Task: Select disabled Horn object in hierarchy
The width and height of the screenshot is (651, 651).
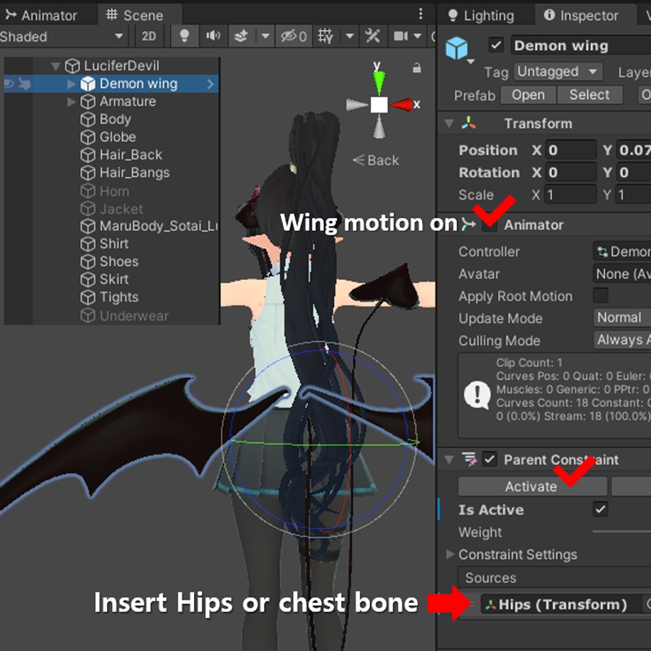Action: 114,191
